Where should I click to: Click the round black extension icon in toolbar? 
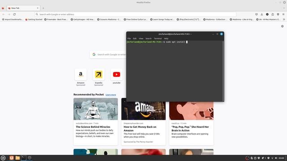(267, 14)
